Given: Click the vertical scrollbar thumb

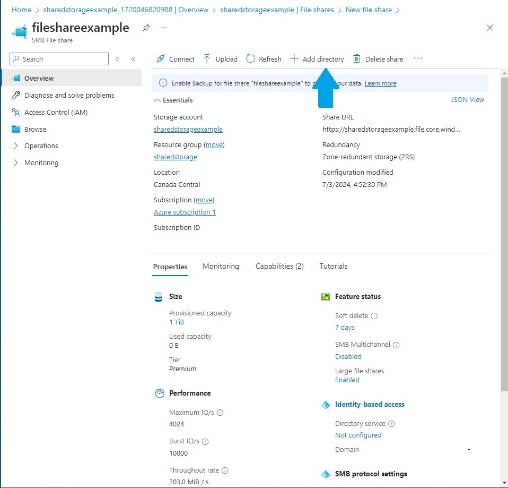Looking at the screenshot, I should [504, 234].
